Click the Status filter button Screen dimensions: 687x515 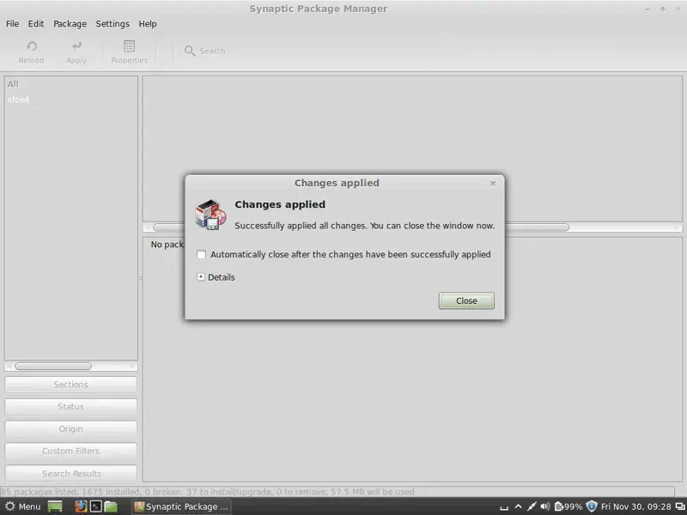tap(70, 406)
